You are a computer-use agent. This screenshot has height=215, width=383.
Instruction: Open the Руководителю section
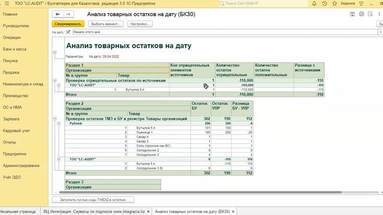(16, 26)
